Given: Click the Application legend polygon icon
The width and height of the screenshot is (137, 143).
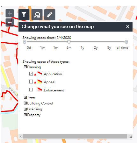Looking at the screenshot, I should (x=40, y=74).
